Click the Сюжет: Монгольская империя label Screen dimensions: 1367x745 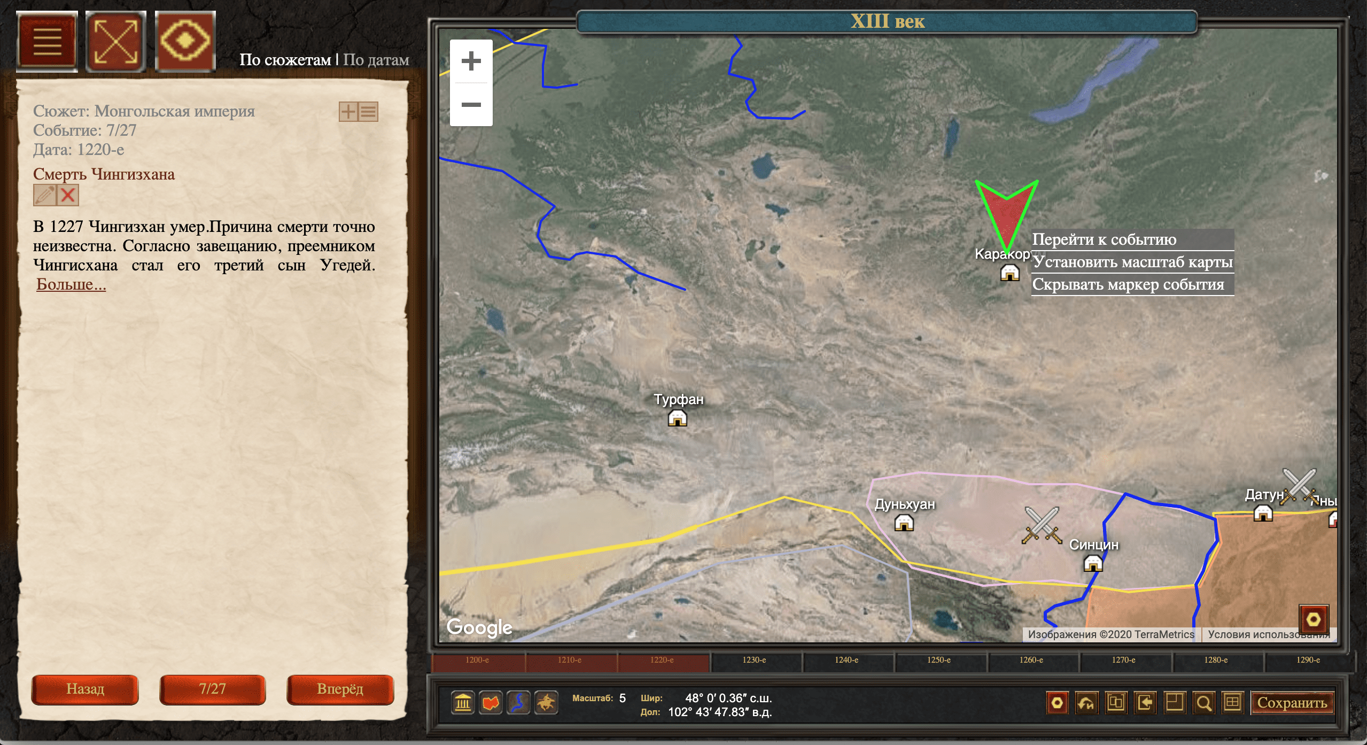coord(144,111)
